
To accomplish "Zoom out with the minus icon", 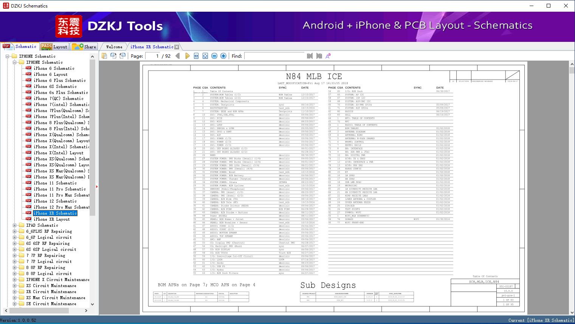I will (214, 56).
